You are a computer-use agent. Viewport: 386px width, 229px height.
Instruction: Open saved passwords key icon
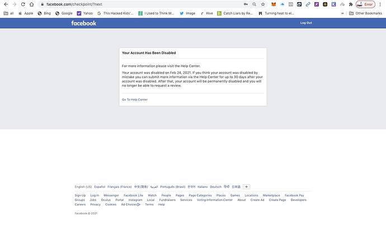pyautogui.click(x=246, y=4)
